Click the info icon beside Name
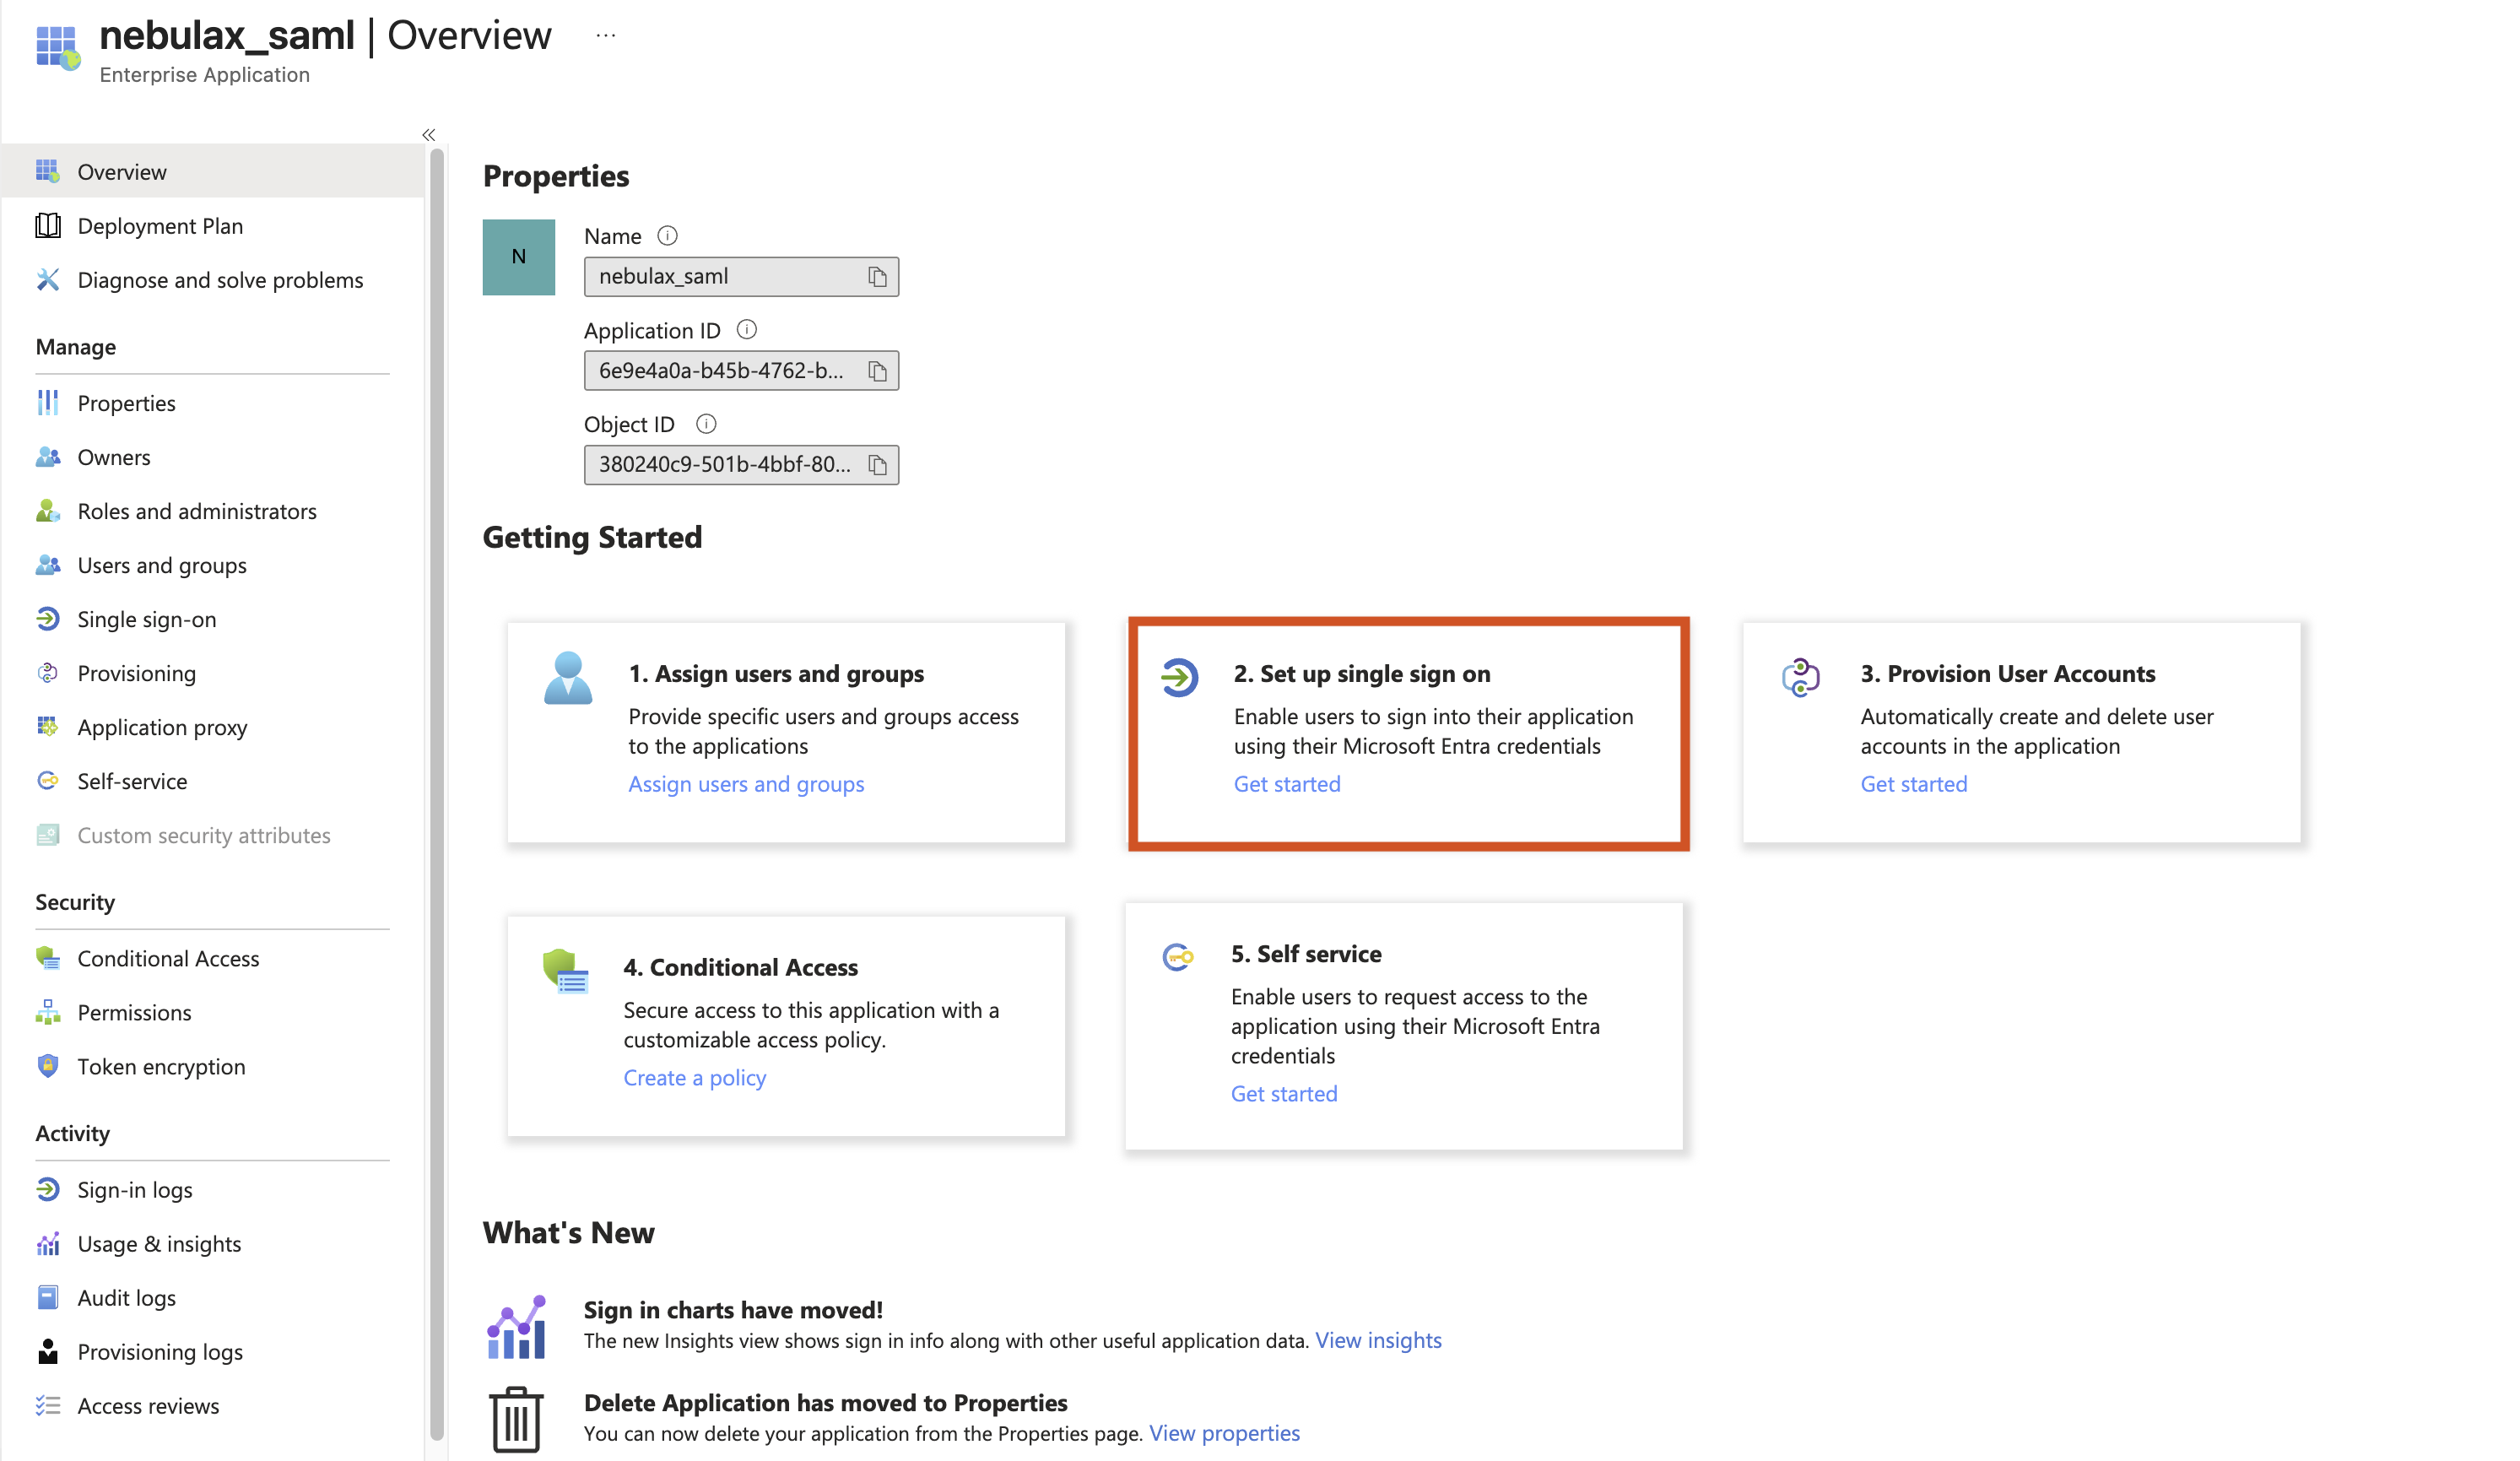2520x1461 pixels. tap(667, 235)
